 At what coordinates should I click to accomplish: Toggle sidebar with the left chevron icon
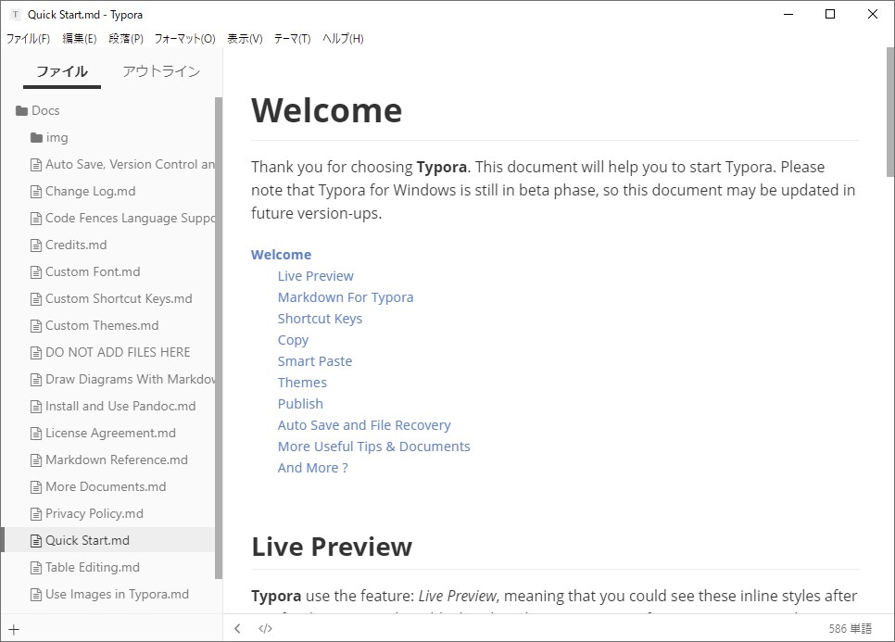click(x=237, y=629)
